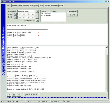110x103 pixels.
Task: Go to the Windows Enumeration tab
Action: click(51, 6)
